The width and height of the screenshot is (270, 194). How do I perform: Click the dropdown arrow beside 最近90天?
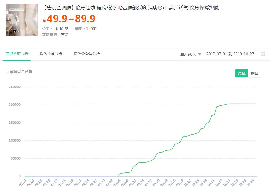200,54
